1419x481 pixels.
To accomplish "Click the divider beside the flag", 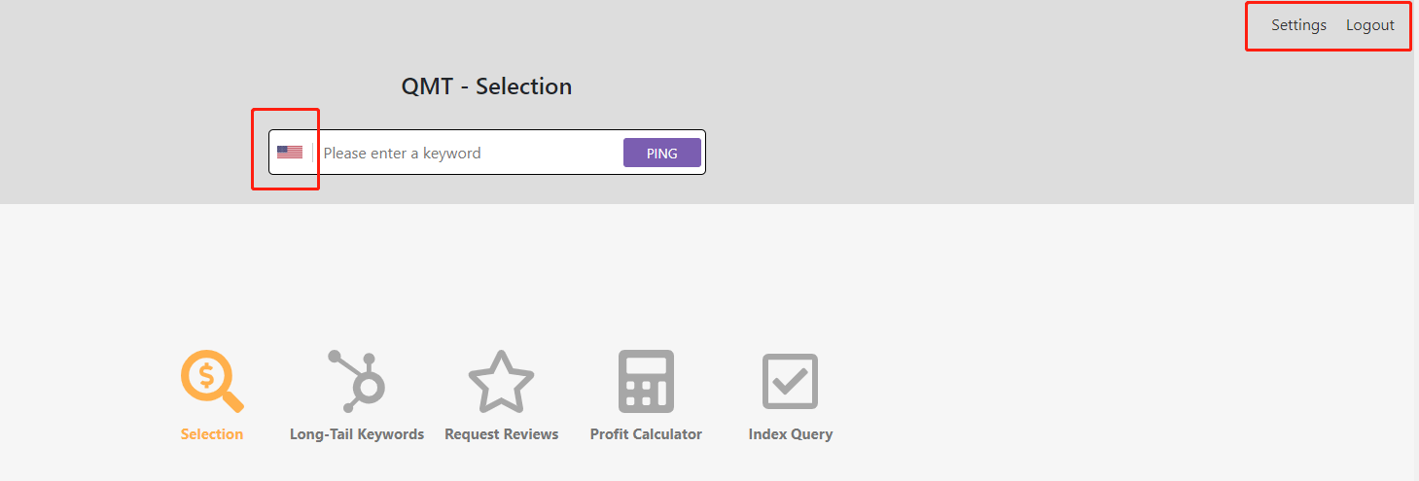I will [313, 153].
